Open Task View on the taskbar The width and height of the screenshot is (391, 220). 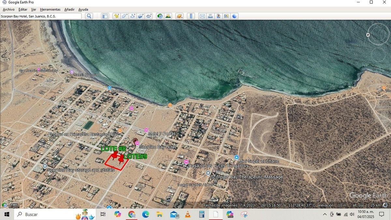(103, 214)
